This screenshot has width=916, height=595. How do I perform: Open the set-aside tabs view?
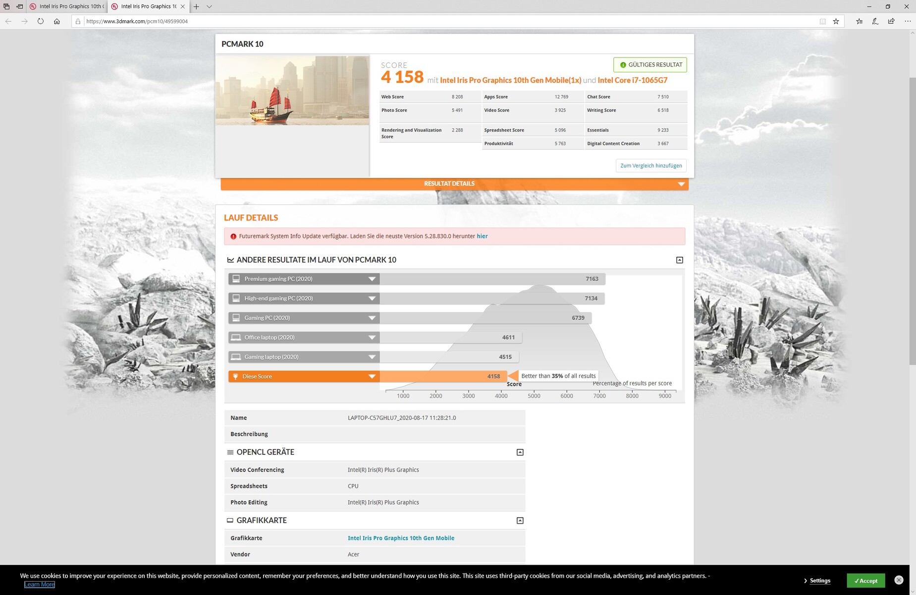[6, 6]
